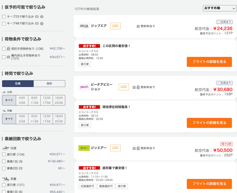Click the baggage icon in ZIPAIR row
The image size is (237, 193).
(x=138, y=26)
